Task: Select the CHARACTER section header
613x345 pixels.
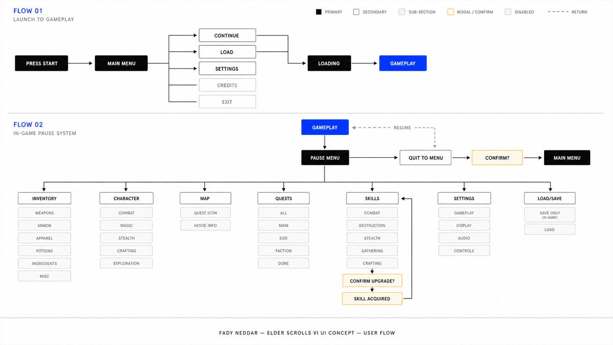Action: click(126, 198)
